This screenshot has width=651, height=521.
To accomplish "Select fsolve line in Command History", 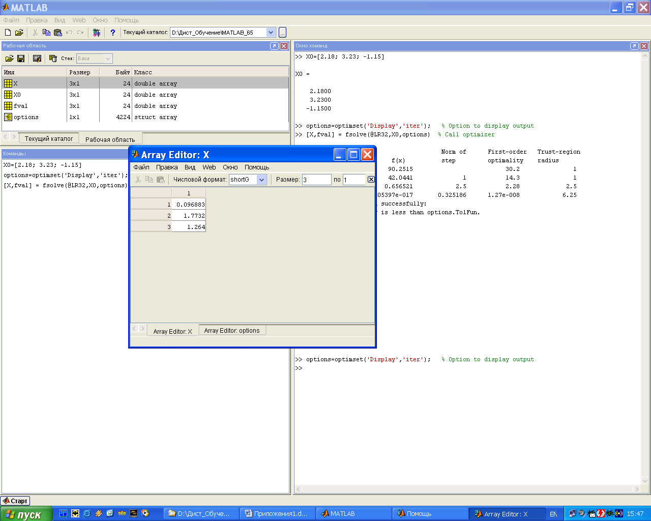I will [66, 185].
